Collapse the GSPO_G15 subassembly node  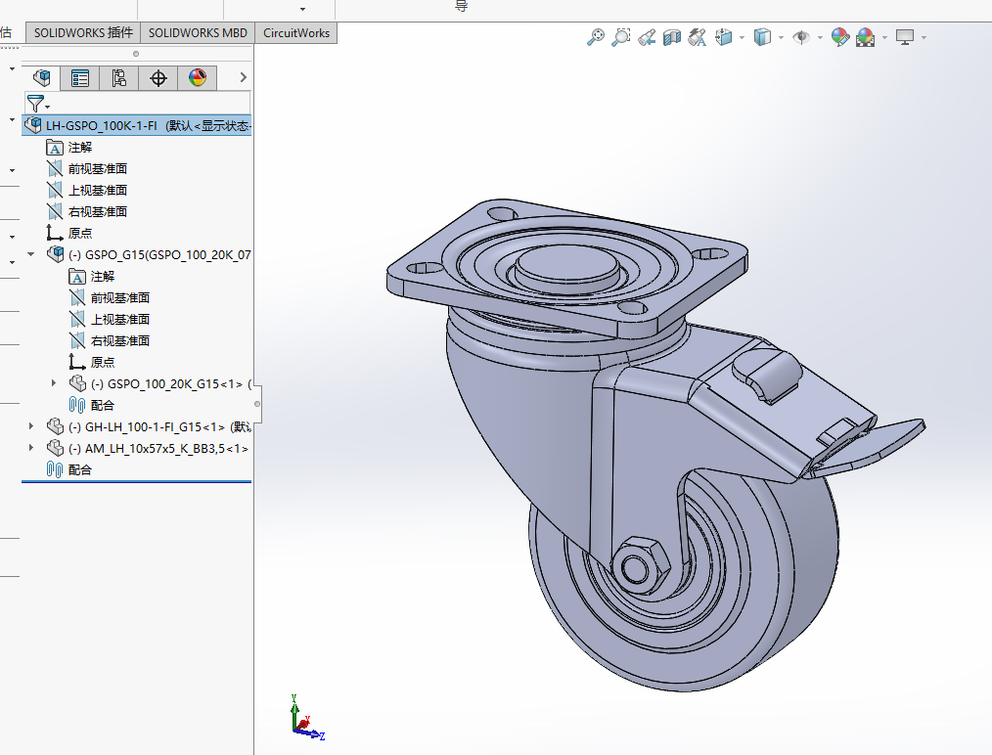(x=31, y=254)
